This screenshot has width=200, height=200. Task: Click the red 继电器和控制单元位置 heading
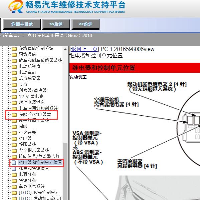104,68
